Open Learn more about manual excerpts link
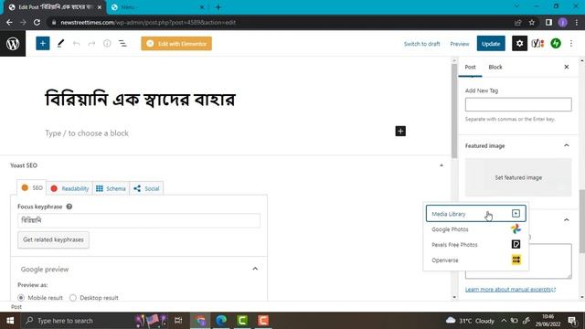This screenshot has height=329, width=585. point(510,290)
